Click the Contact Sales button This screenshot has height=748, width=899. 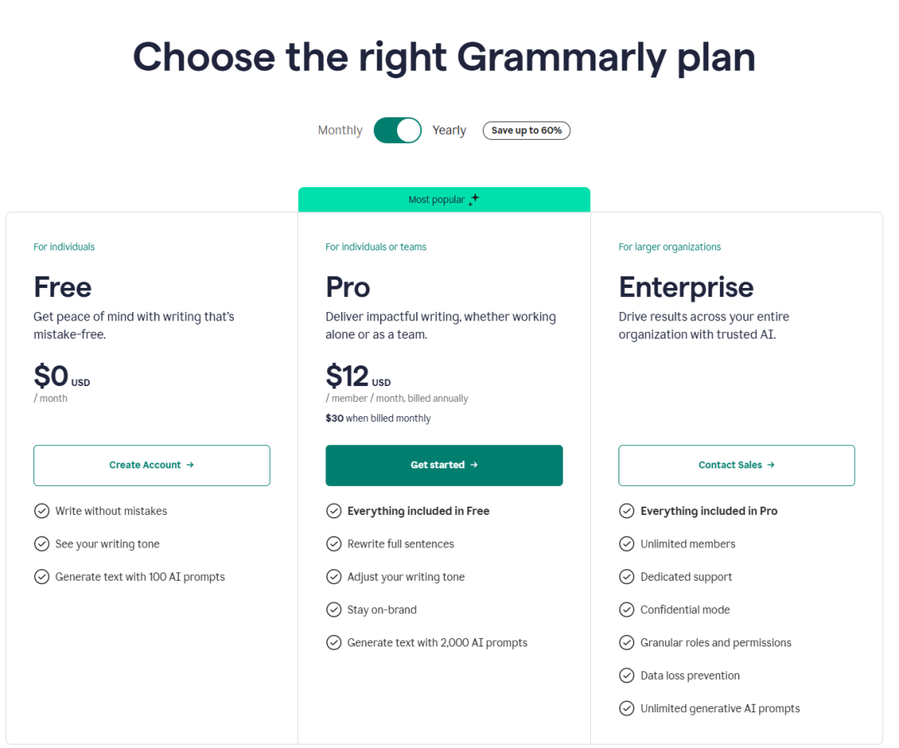(736, 465)
